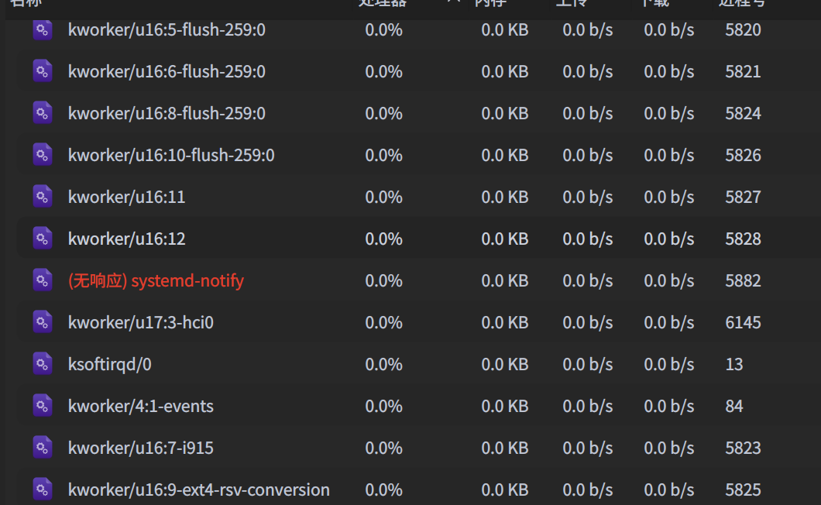This screenshot has width=821, height=505.
Task: Select the kworker/u16:8-flush-259:0 process name
Action: coord(167,113)
